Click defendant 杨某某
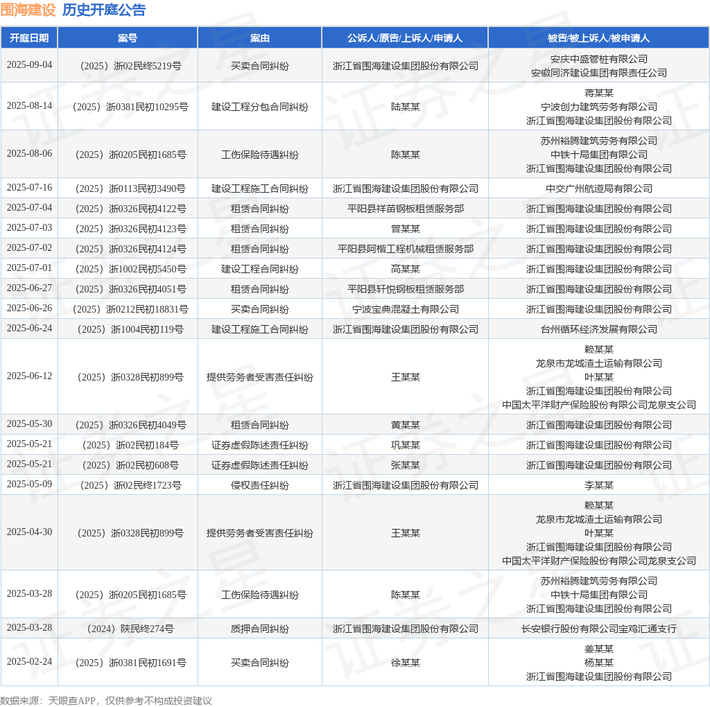The width and height of the screenshot is (710, 707). click(598, 663)
